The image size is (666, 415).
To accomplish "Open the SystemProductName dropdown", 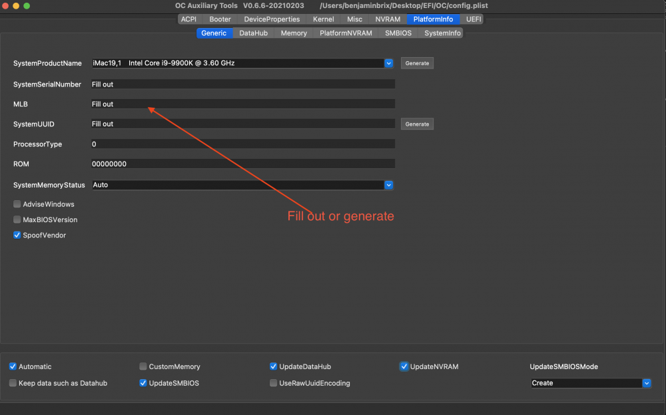I will 389,63.
